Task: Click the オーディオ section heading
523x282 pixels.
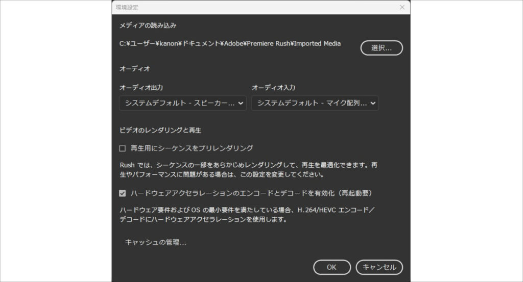Action: coord(135,68)
